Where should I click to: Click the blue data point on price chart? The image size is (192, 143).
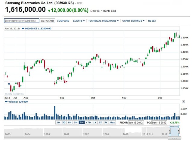(x=9, y=84)
